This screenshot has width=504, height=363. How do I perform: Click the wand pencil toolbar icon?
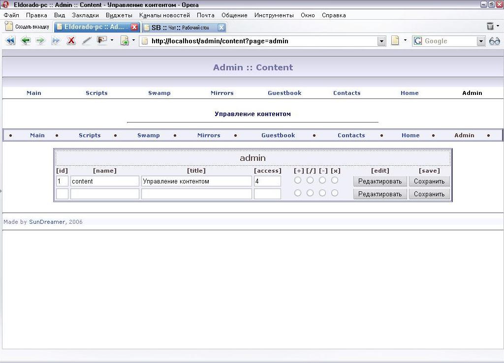click(87, 41)
